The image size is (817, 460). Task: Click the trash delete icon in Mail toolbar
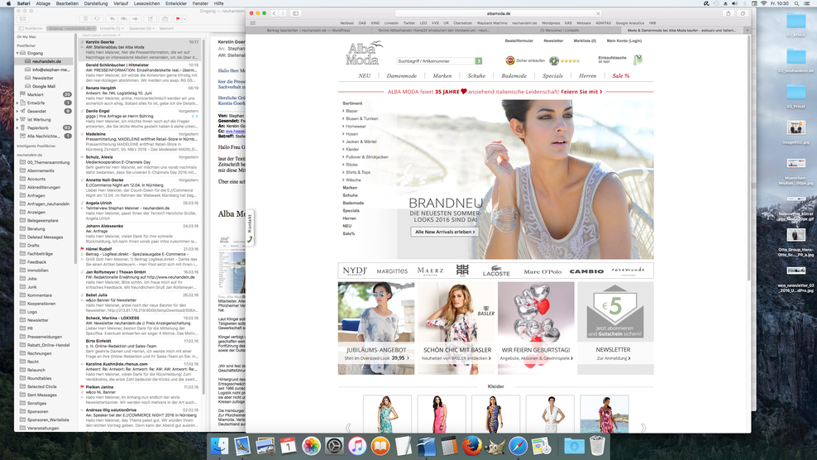[86, 19]
